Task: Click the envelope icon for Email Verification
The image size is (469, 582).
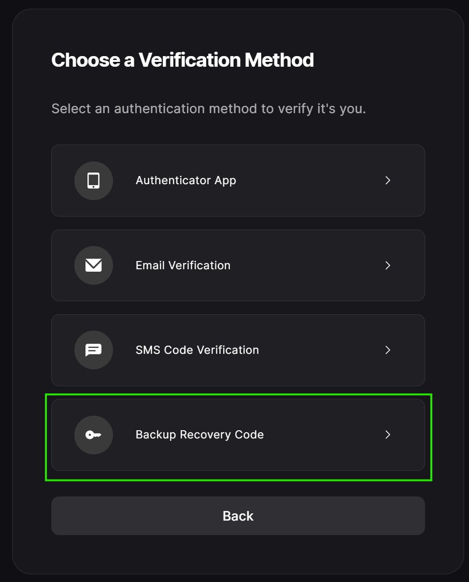Action: tap(94, 265)
